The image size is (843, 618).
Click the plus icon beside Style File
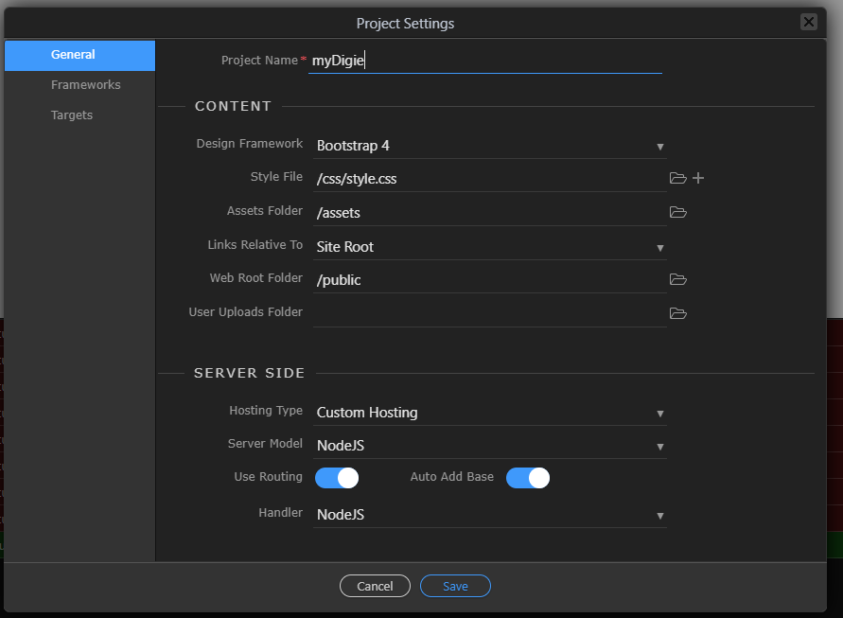click(698, 178)
